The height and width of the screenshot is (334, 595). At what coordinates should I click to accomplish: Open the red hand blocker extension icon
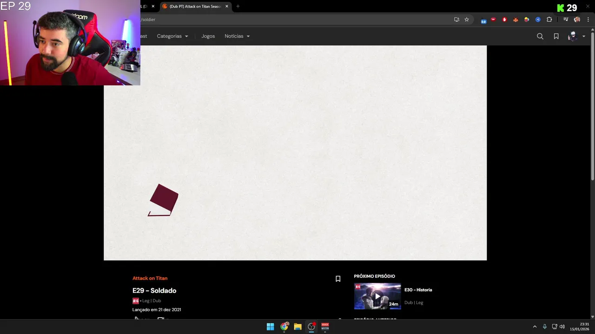tap(504, 19)
